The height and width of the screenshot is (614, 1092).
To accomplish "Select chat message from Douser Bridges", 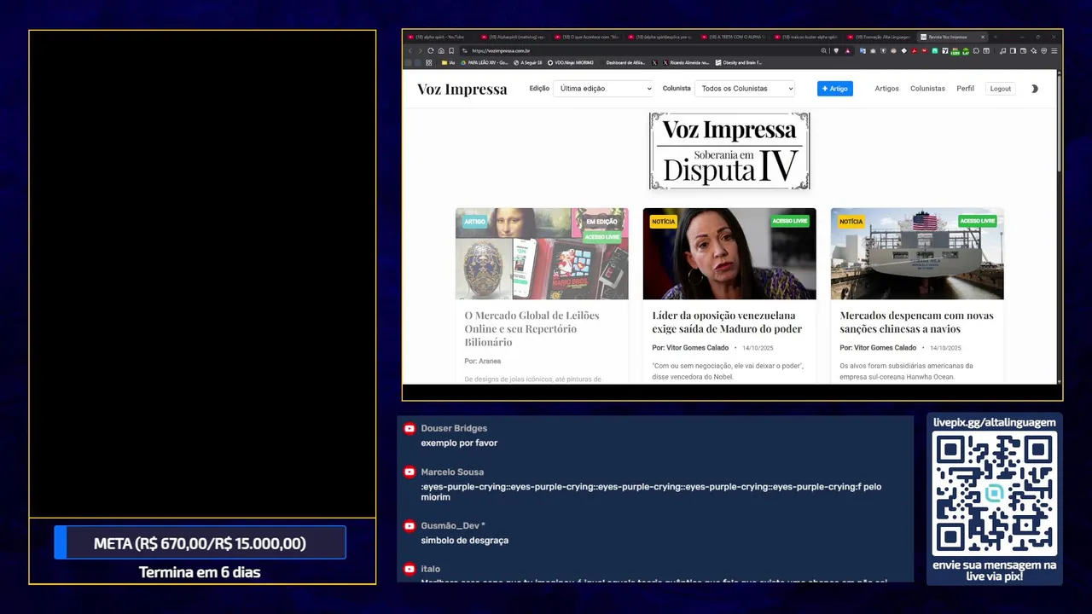I will click(459, 443).
